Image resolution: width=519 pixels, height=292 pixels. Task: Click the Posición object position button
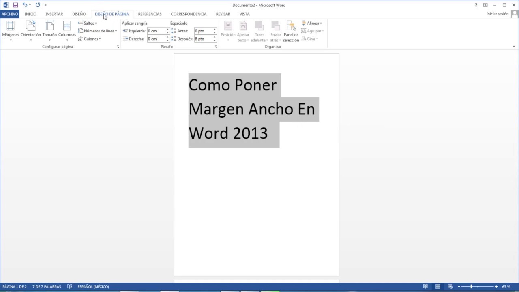pyautogui.click(x=228, y=31)
